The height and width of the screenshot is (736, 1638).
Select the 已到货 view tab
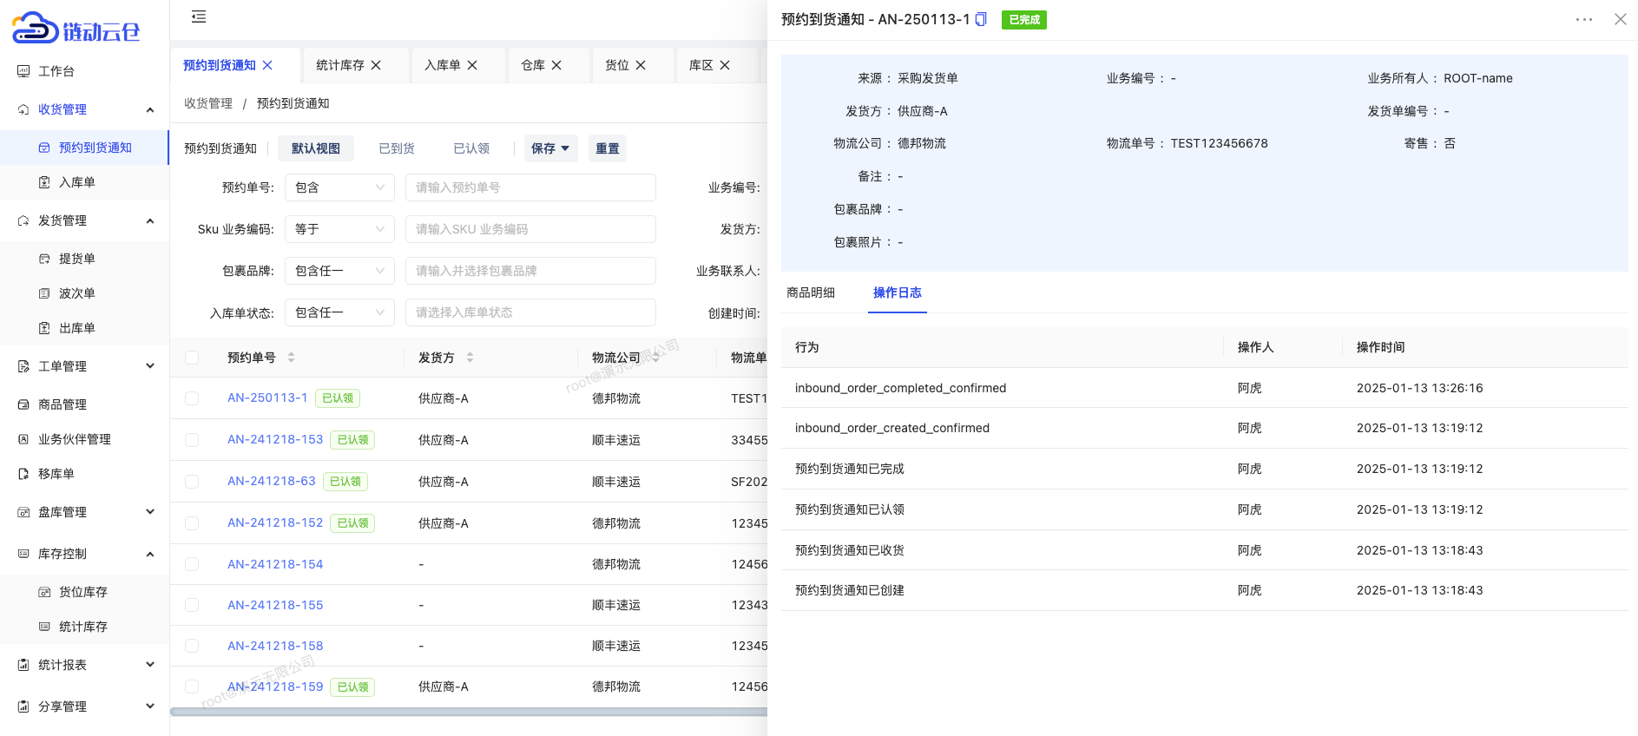click(397, 148)
